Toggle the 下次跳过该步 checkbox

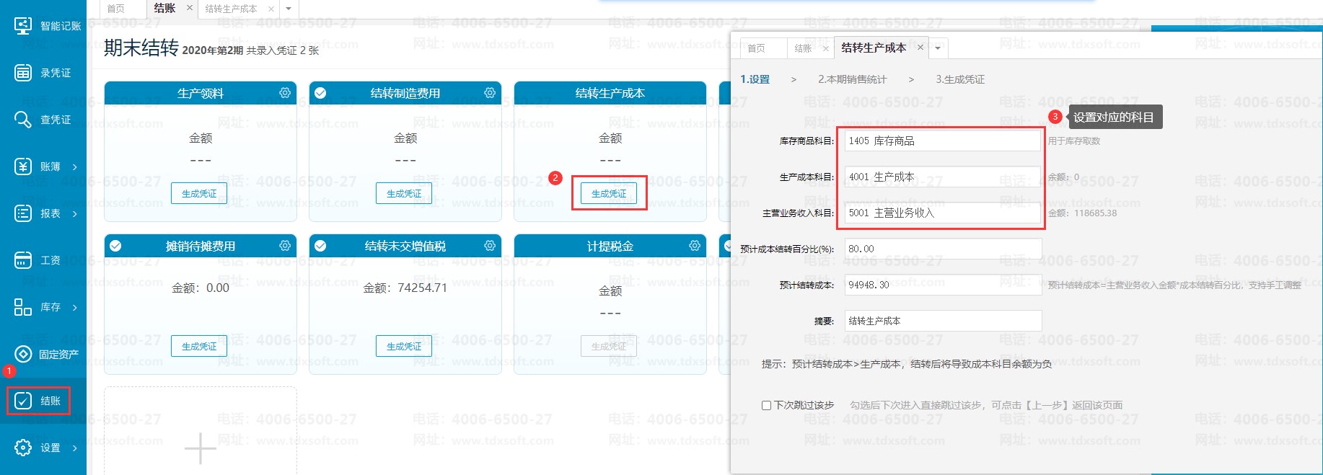click(x=766, y=405)
